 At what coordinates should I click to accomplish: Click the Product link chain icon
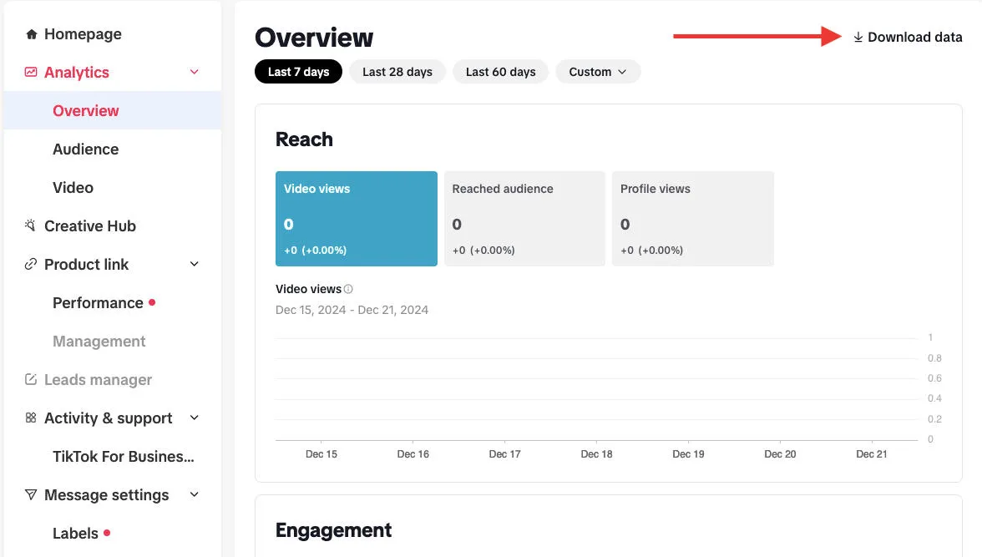[31, 265]
